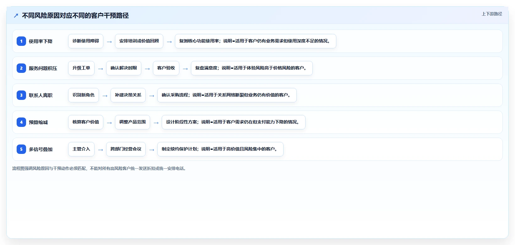The height and width of the screenshot is (245, 515).
Task: Click the 补建决策关系 step box
Action: pos(128,95)
